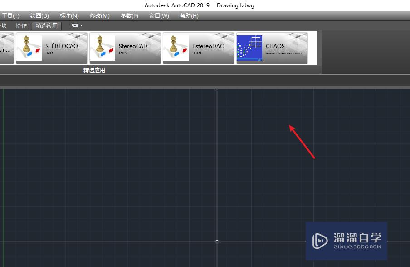Click the StereoCAD chess-piece icon
This screenshot has height=267, width=410.
point(102,48)
